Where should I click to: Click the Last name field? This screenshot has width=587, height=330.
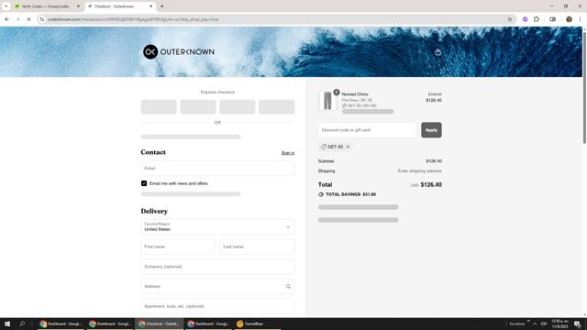[x=257, y=247]
